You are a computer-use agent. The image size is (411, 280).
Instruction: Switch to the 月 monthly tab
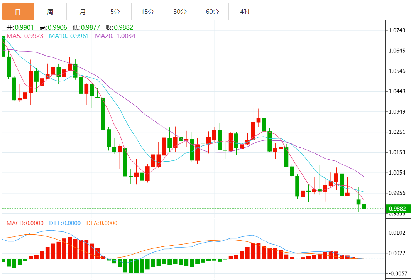tap(83, 12)
